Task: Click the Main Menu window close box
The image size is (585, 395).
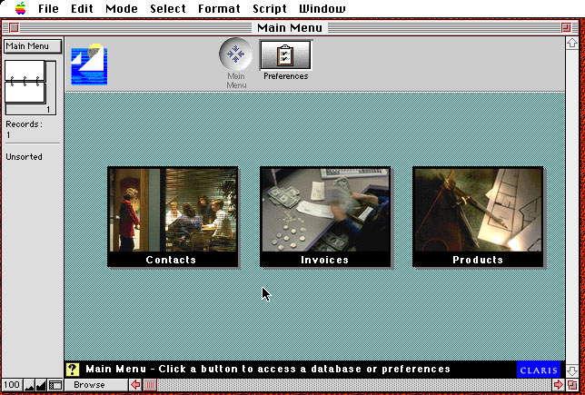Action: [14, 27]
